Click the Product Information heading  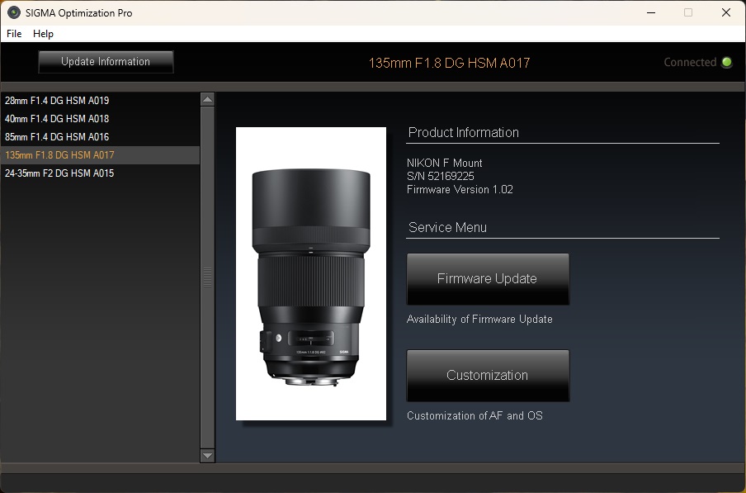click(x=464, y=132)
